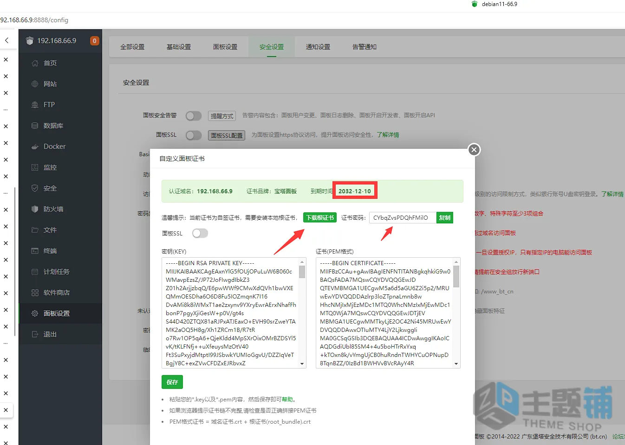Image resolution: width=625 pixels, height=445 pixels.
Task: Click the 证书密码 input field
Action: click(x=403, y=217)
